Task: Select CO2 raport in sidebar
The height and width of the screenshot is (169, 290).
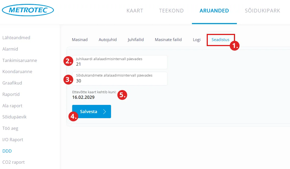Action: (13, 162)
